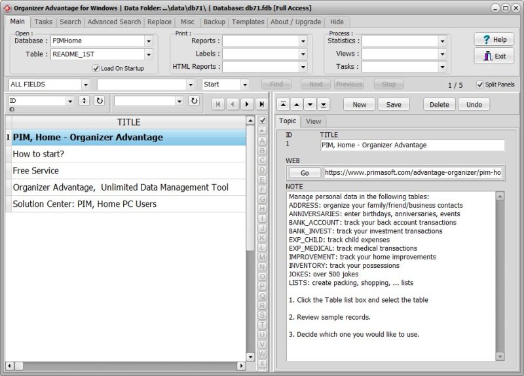
Task: Toggle Load On Startup checkbox
Action: [x=96, y=68]
